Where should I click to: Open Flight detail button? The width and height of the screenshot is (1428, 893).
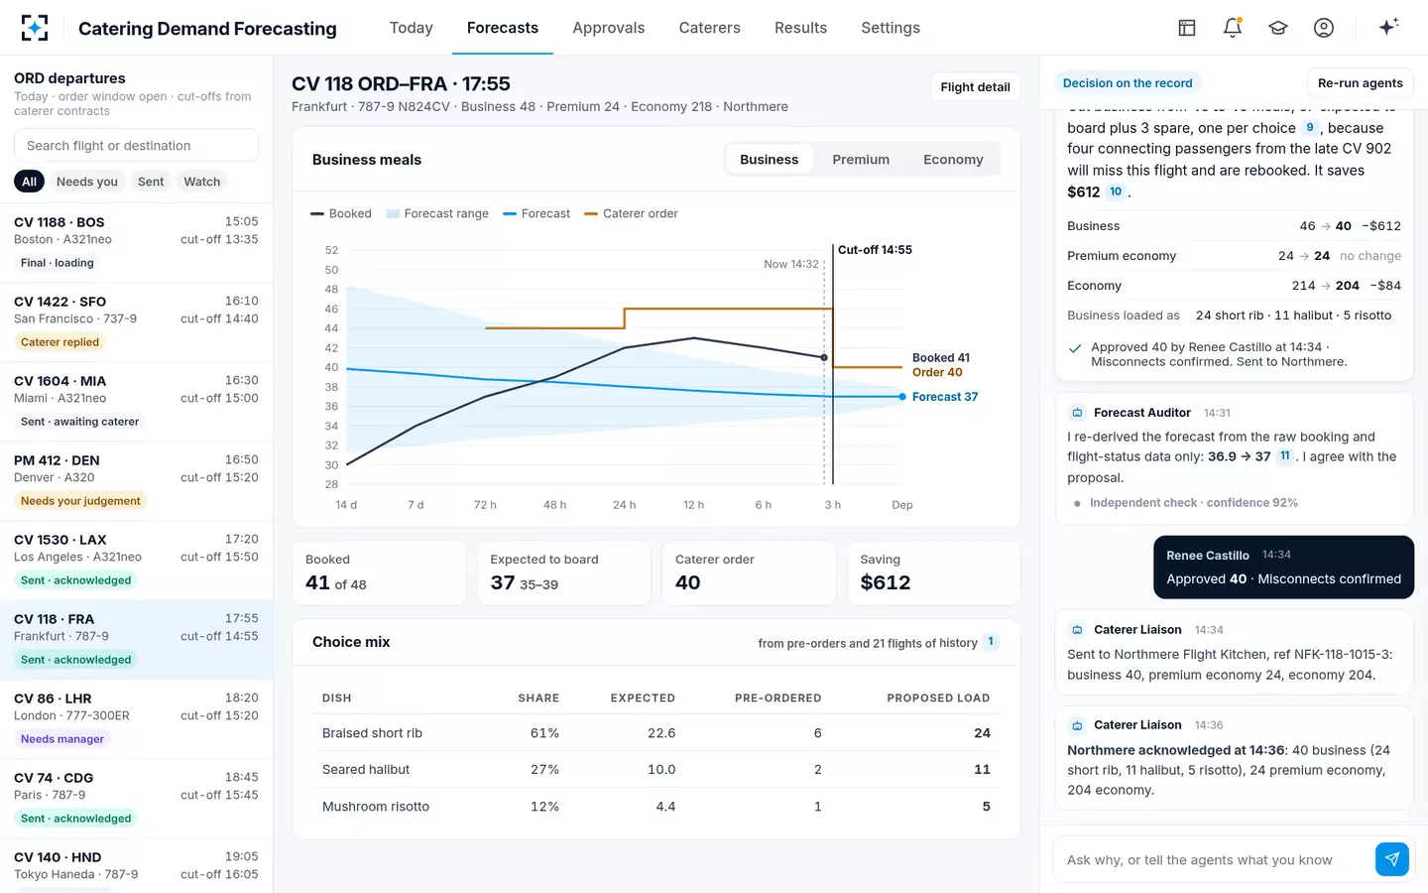tap(976, 87)
